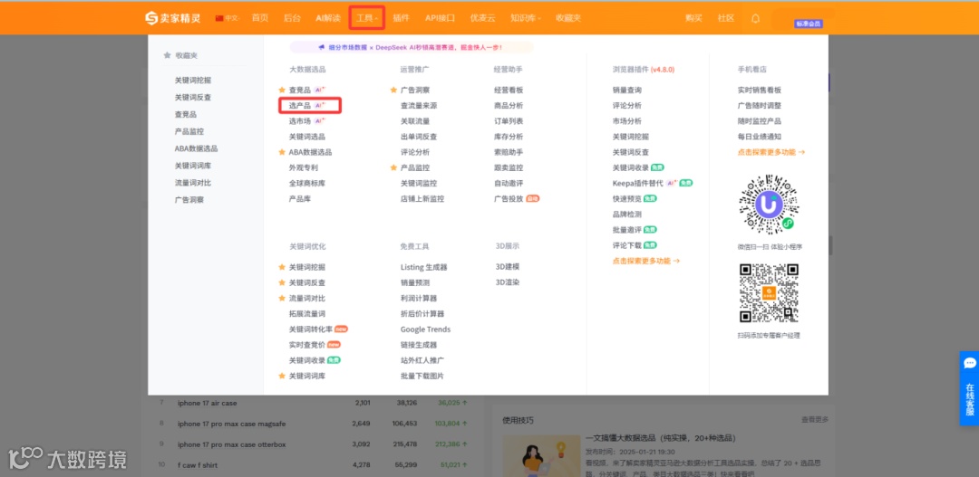Open AI解读 in the top navigation
Screen dimensions: 979x477
tap(328, 18)
